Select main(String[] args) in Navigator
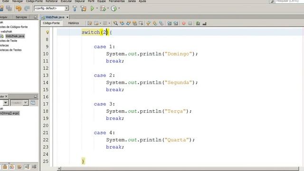304x171 pixels. pyautogui.click(x=9, y=113)
